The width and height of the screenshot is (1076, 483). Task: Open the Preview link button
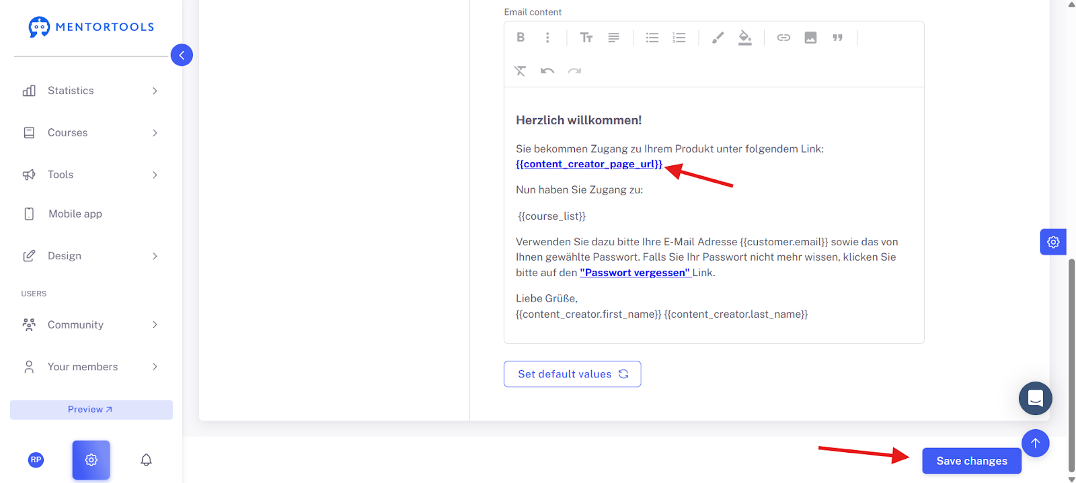click(x=91, y=410)
